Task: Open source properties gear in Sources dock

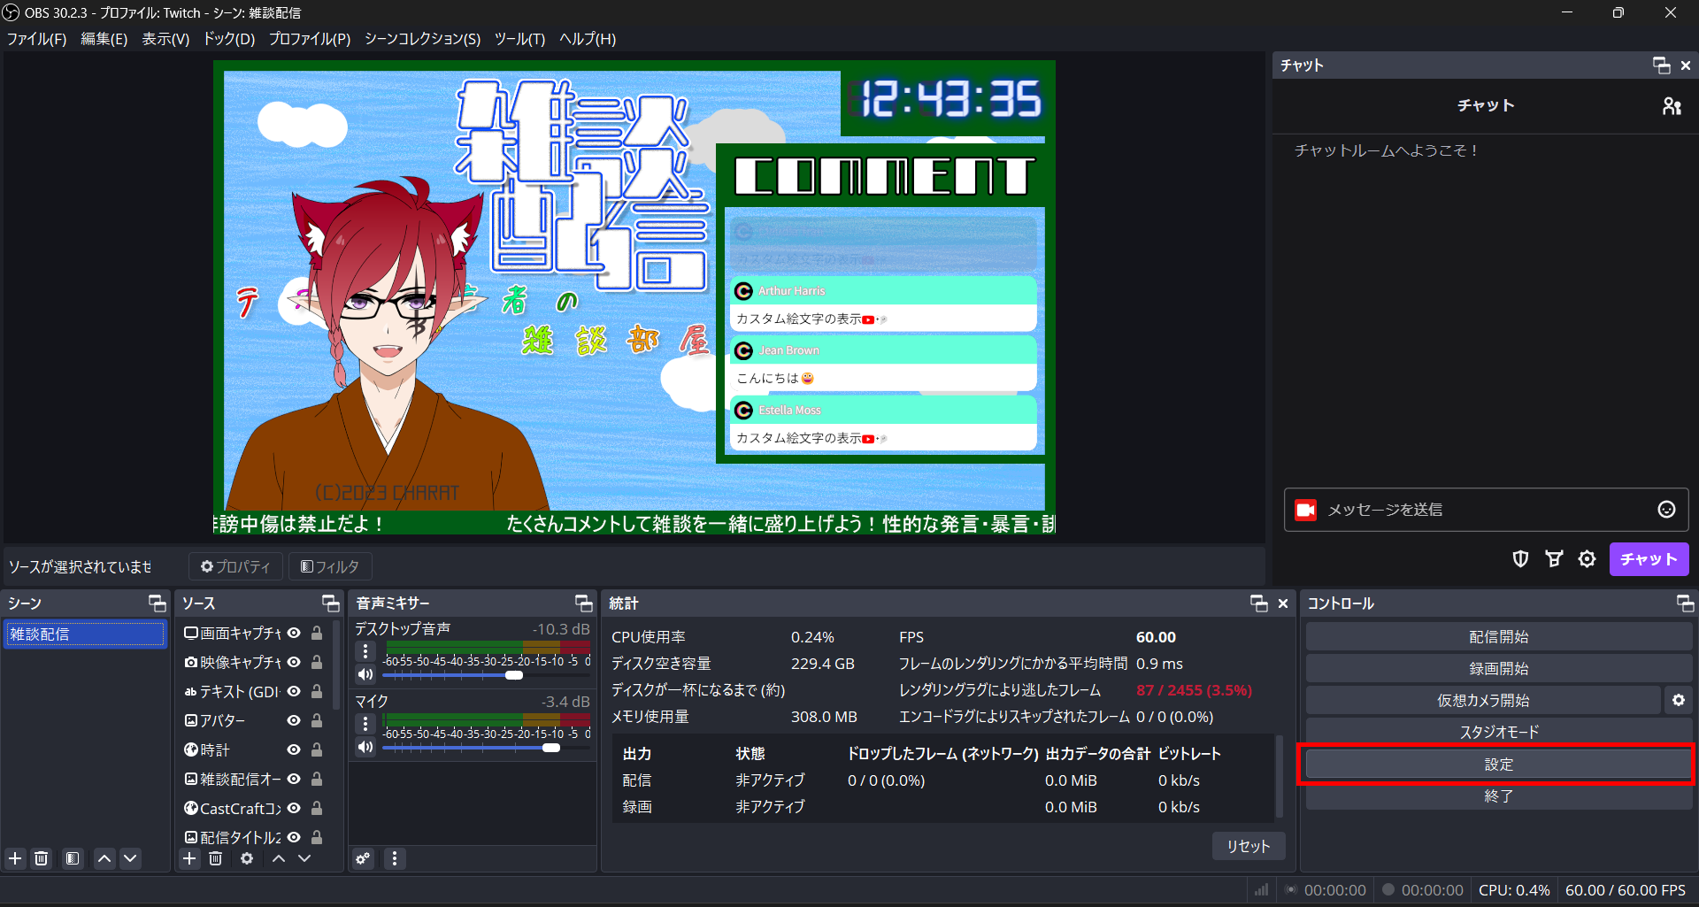Action: [x=247, y=858]
